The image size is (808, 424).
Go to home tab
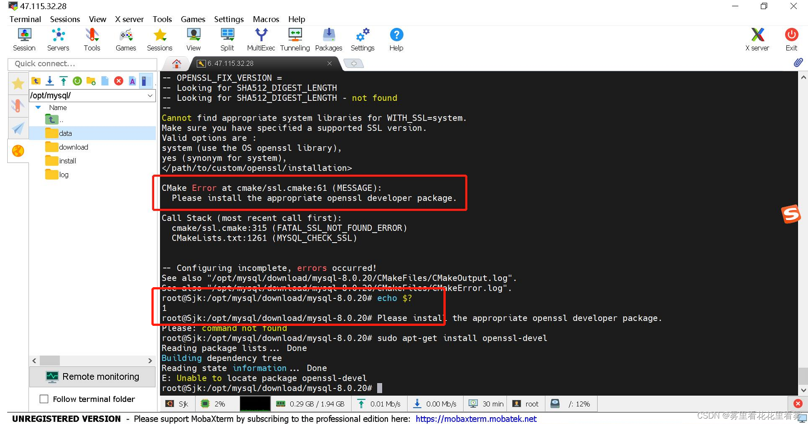(x=177, y=63)
